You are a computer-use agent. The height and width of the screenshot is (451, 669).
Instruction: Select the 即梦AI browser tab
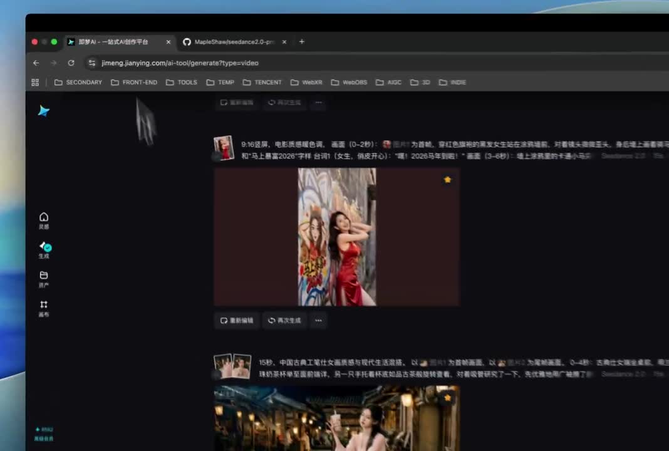pyautogui.click(x=120, y=42)
